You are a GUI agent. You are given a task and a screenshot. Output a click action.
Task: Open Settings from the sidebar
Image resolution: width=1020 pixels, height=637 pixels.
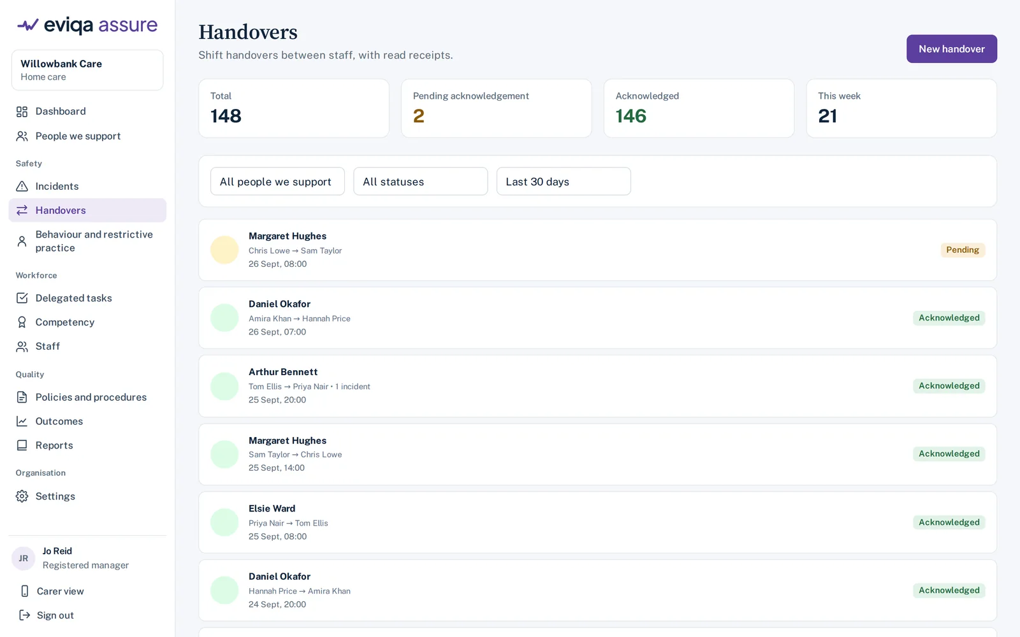coord(87,496)
